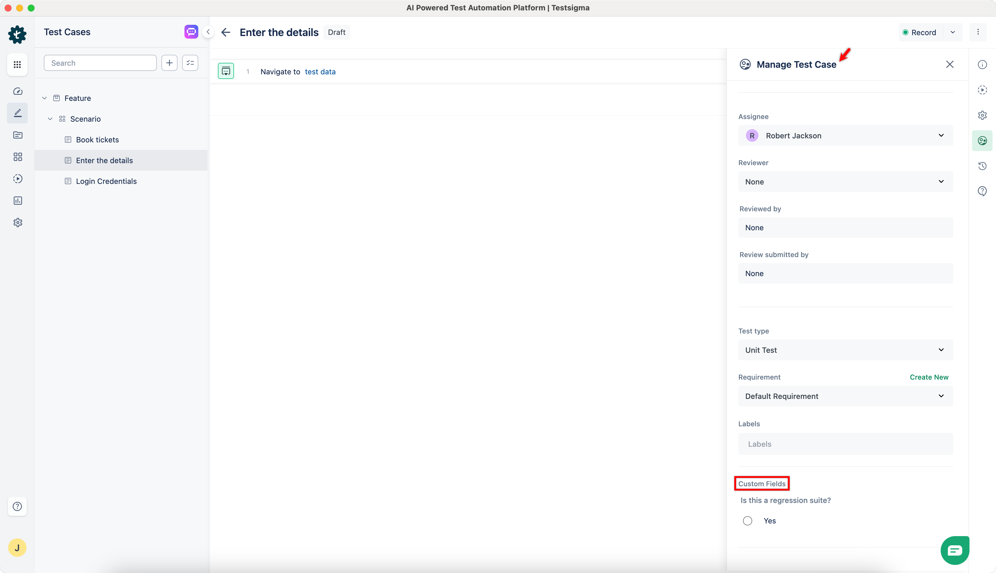Click the purple chat assistant icon
Viewport: 996px width, 573px height.
191,32
